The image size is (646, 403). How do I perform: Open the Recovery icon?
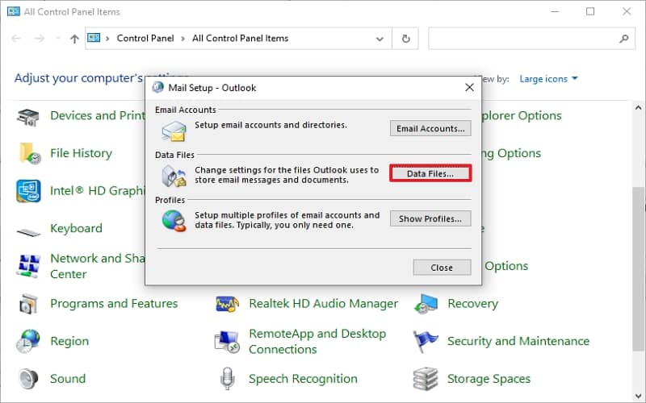coord(426,304)
